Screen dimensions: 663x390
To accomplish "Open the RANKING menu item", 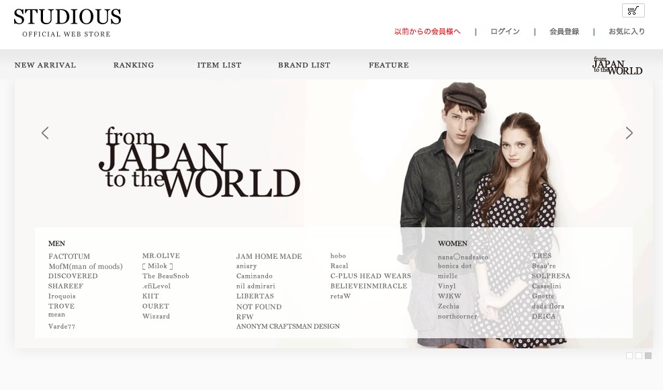I will pos(134,65).
